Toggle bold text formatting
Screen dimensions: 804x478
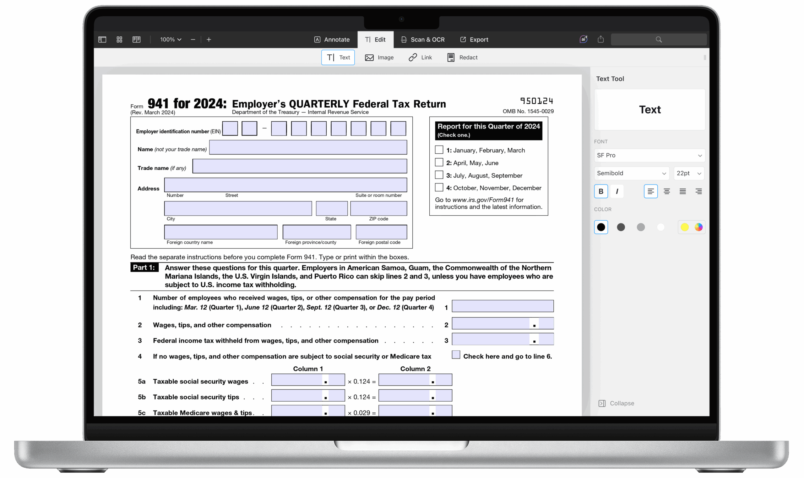coord(600,191)
